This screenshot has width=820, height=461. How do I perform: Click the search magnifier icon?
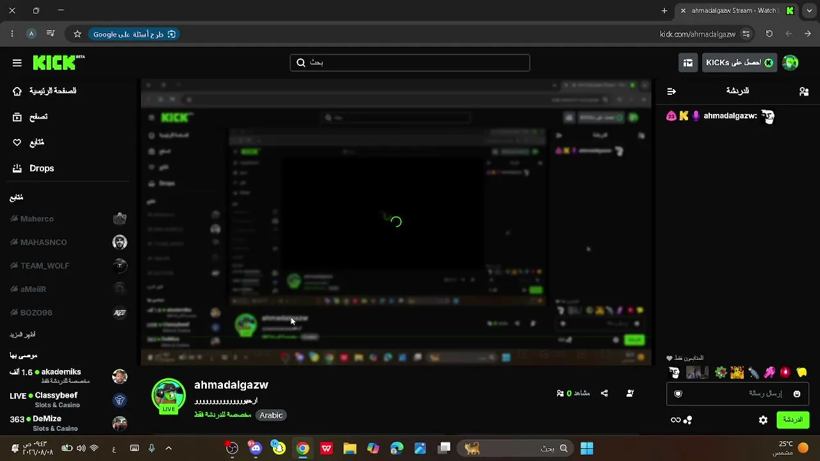[x=300, y=63]
